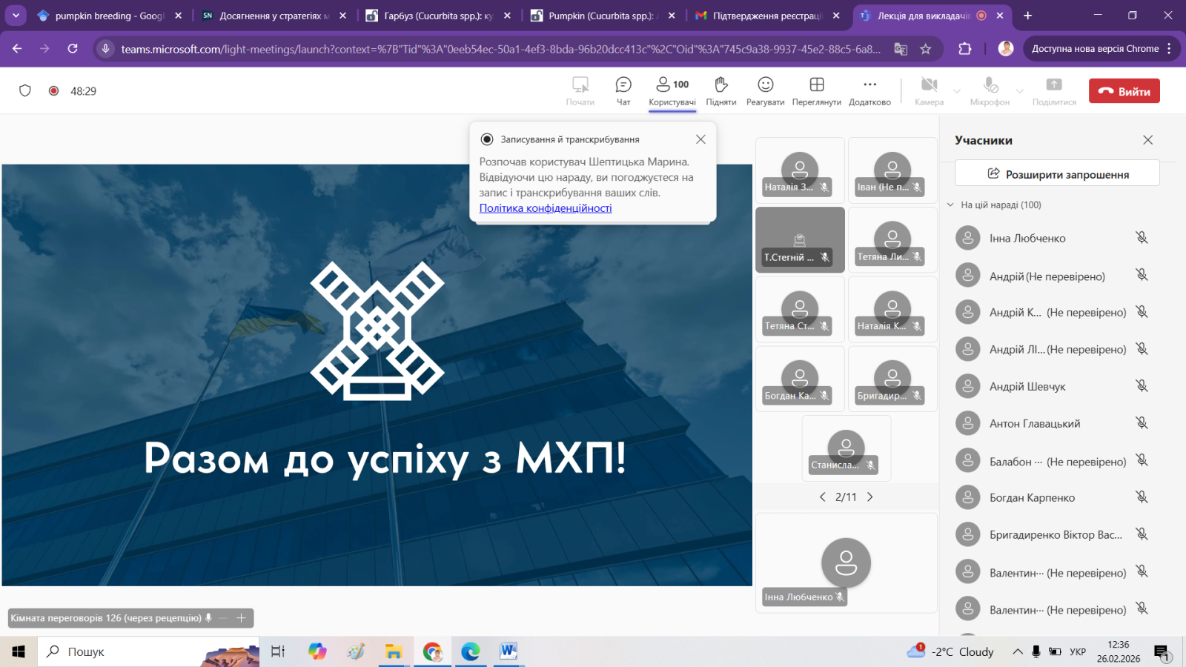Click the Share content icon
This screenshot has height=667, width=1186.
pyautogui.click(x=1053, y=91)
